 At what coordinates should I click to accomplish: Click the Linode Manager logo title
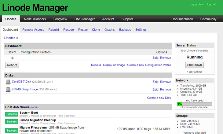[x=35, y=8]
